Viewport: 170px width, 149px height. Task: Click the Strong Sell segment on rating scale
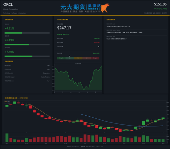coord(95,58)
